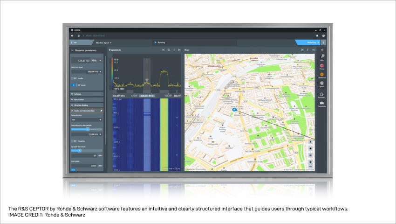Screen dimensions: 396x224
Task: Open the demodulation bandwidth value dropdown
Action: click(87, 134)
